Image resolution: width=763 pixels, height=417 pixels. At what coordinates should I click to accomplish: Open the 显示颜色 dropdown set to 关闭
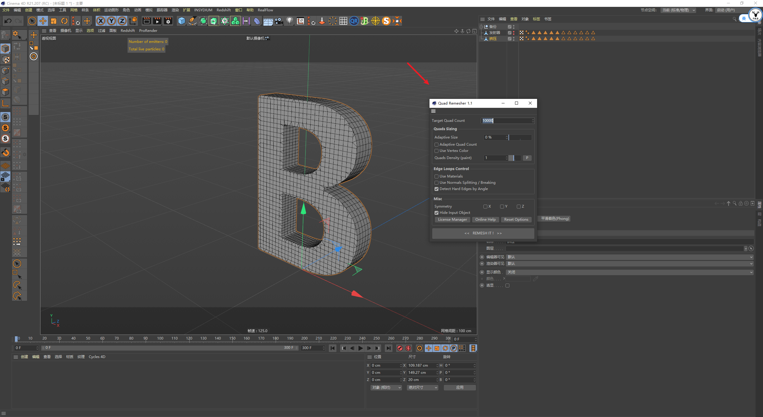629,272
